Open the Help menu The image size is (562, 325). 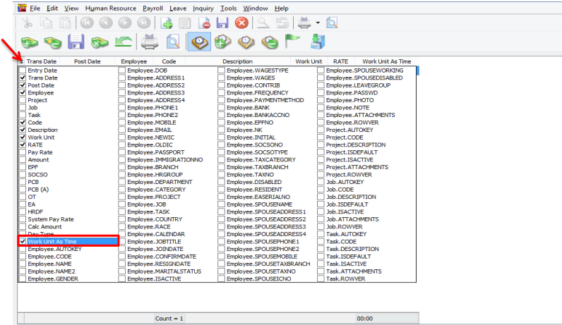pos(282,8)
